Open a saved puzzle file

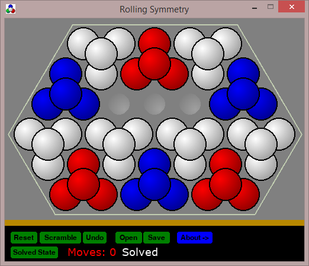tap(128, 238)
